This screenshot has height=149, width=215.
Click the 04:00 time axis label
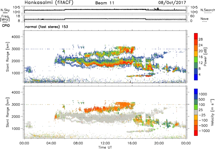(x=51, y=143)
